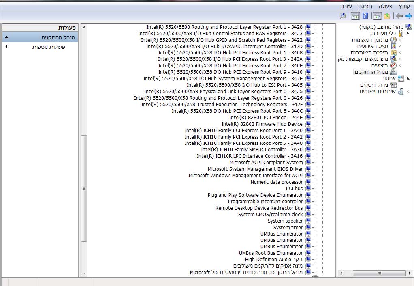Click the vertical scrollbar thumb of device list

pyautogui.click(x=84, y=189)
